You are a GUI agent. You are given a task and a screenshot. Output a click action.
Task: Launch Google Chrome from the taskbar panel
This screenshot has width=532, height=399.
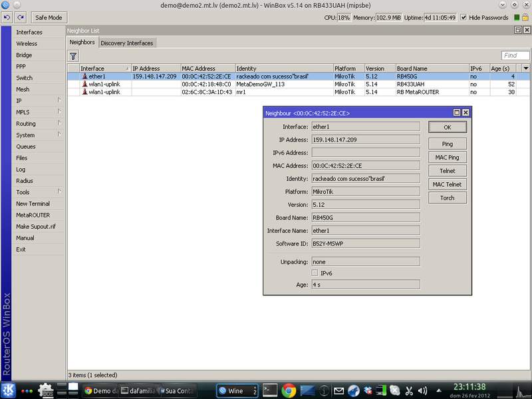[288, 390]
